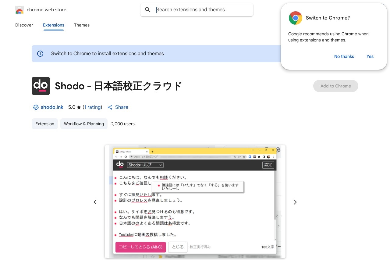Select the Extensions tab

click(x=54, y=25)
